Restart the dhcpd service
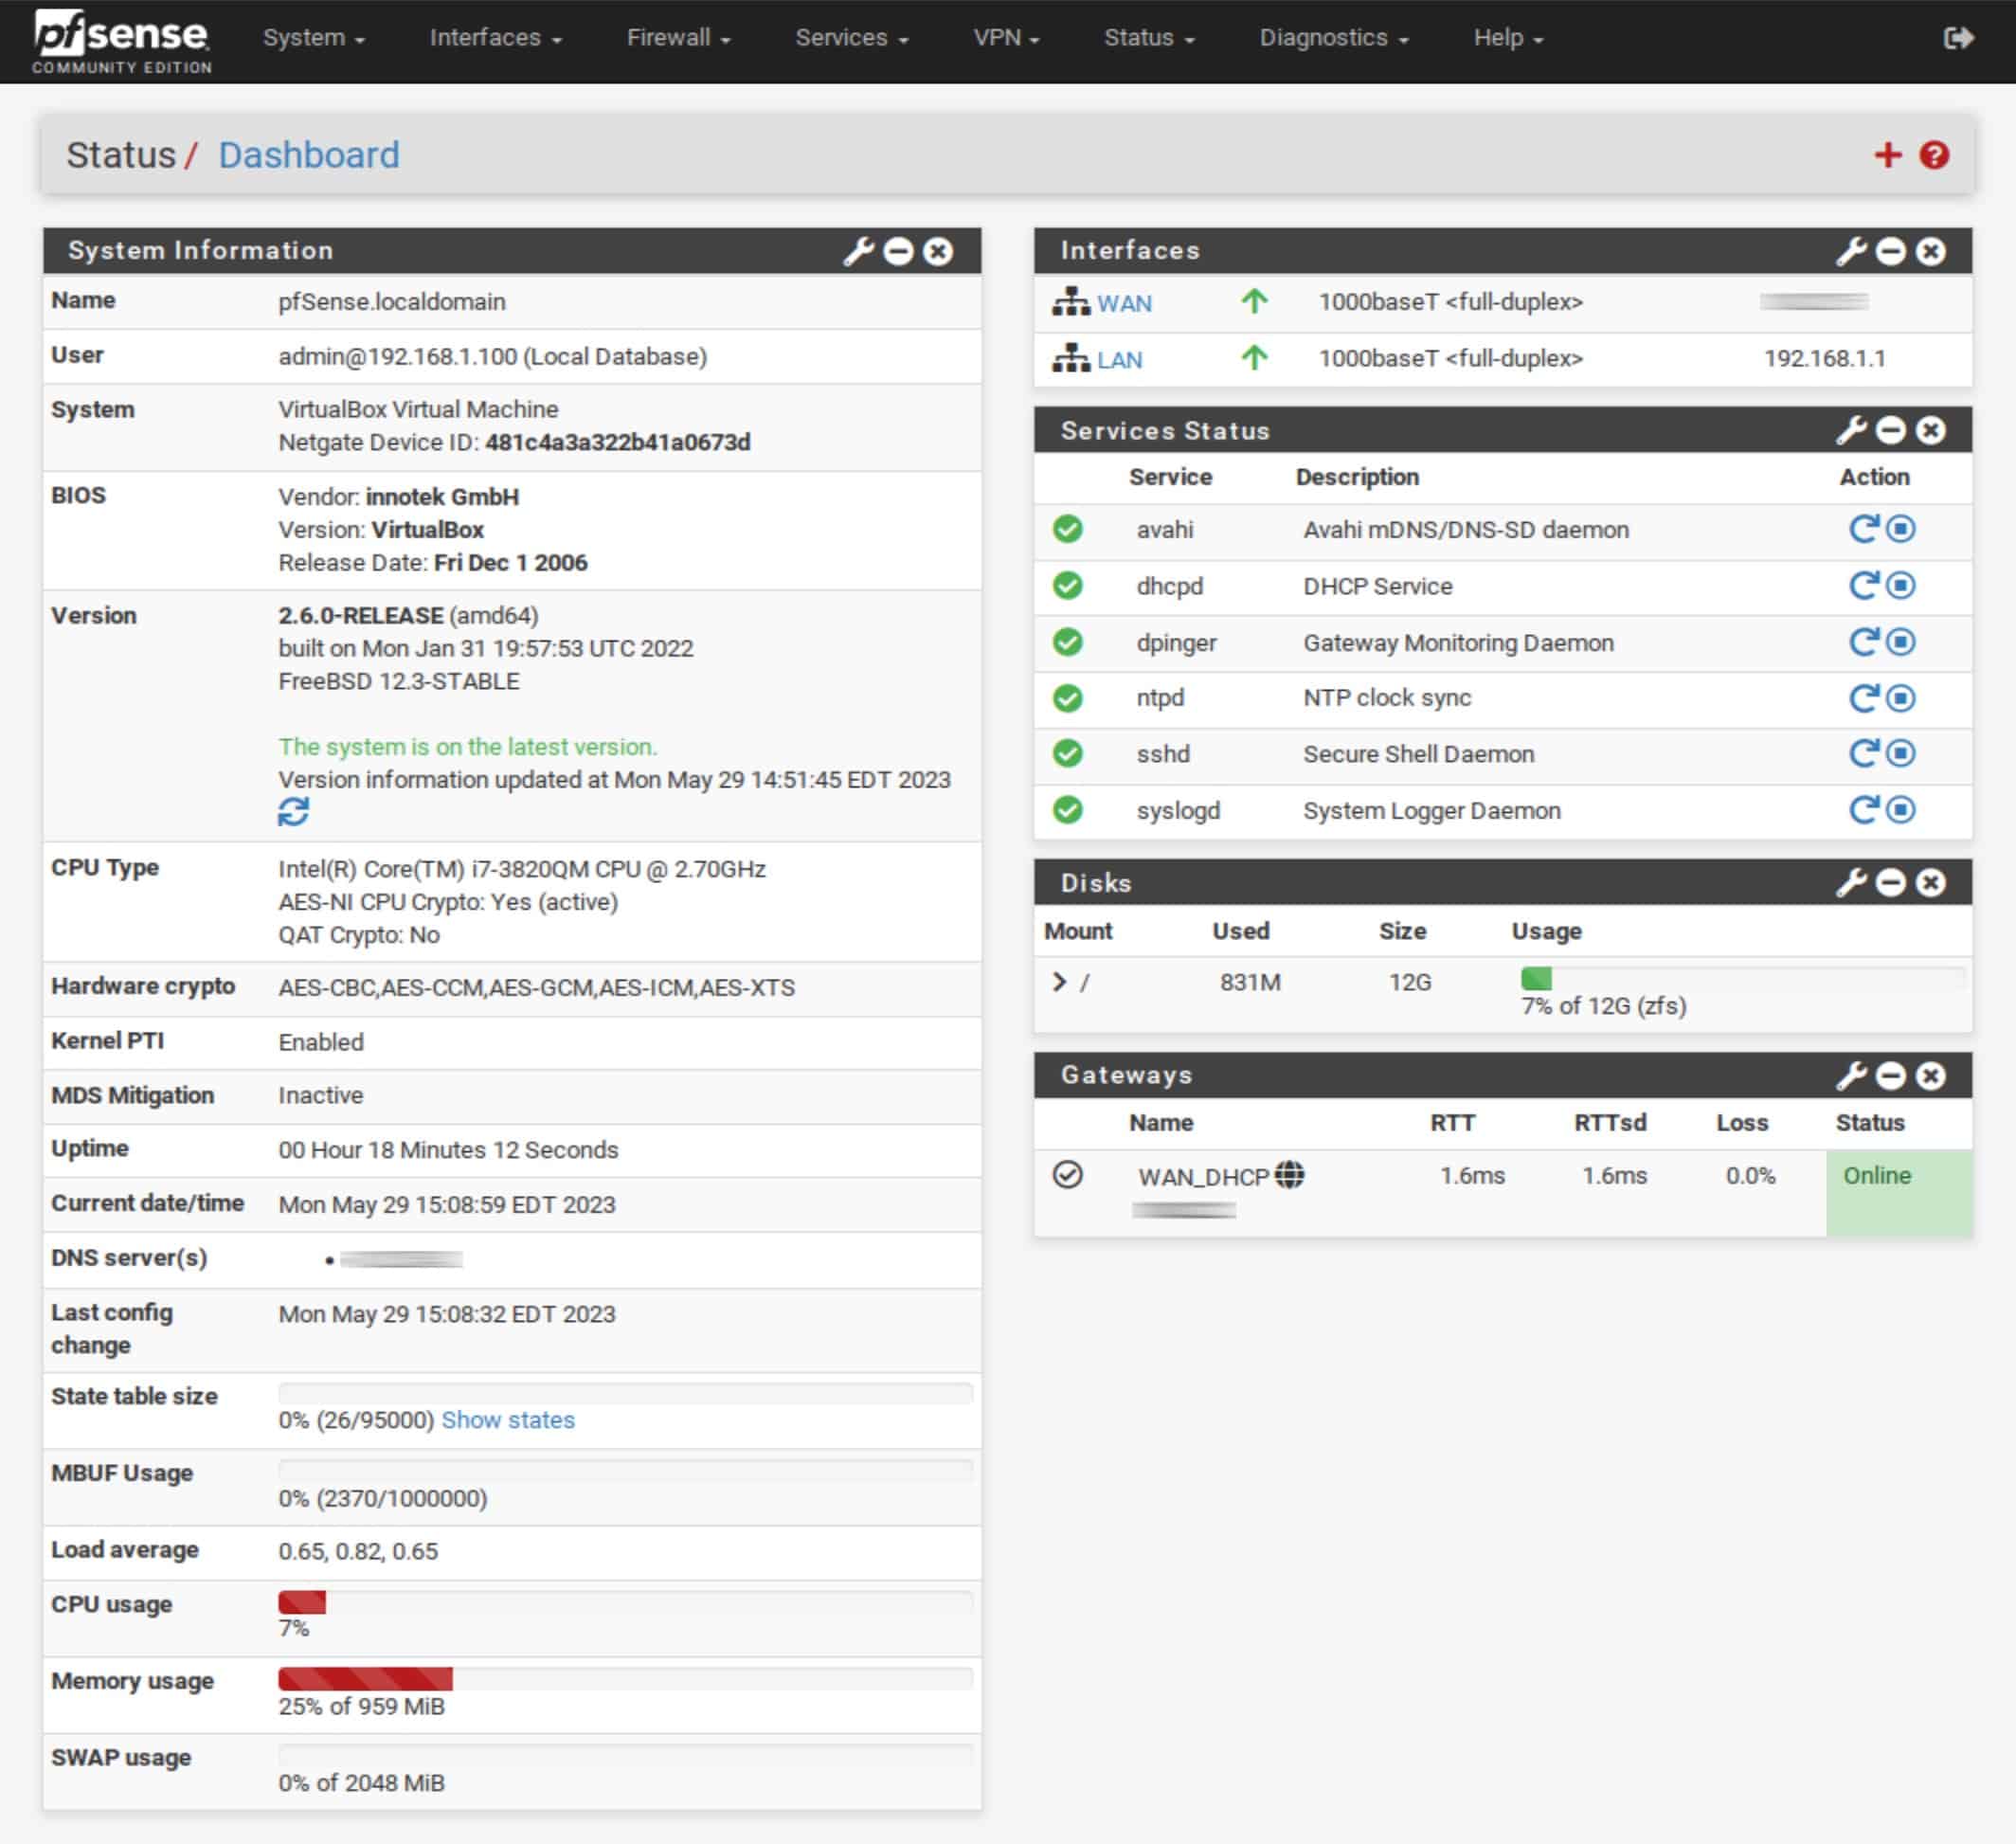Viewport: 2016px width, 1844px height. pyautogui.click(x=1863, y=585)
